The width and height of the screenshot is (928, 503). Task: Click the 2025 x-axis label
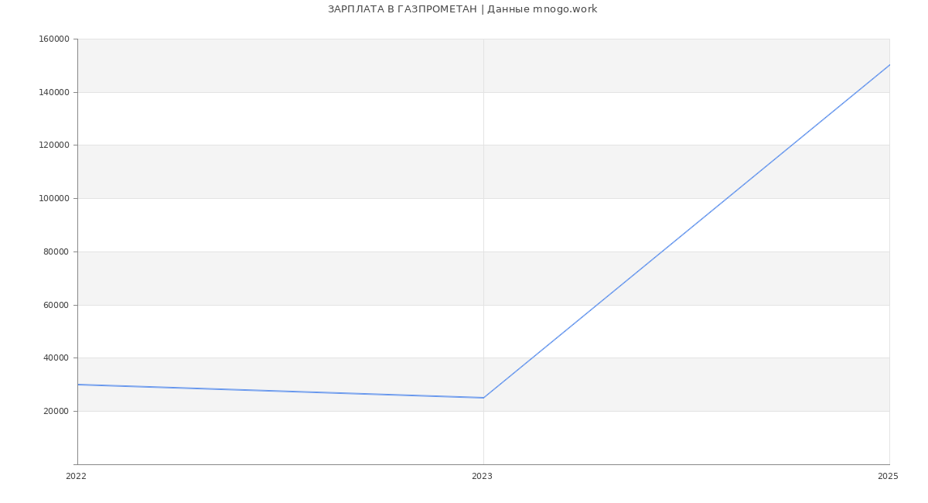click(888, 477)
